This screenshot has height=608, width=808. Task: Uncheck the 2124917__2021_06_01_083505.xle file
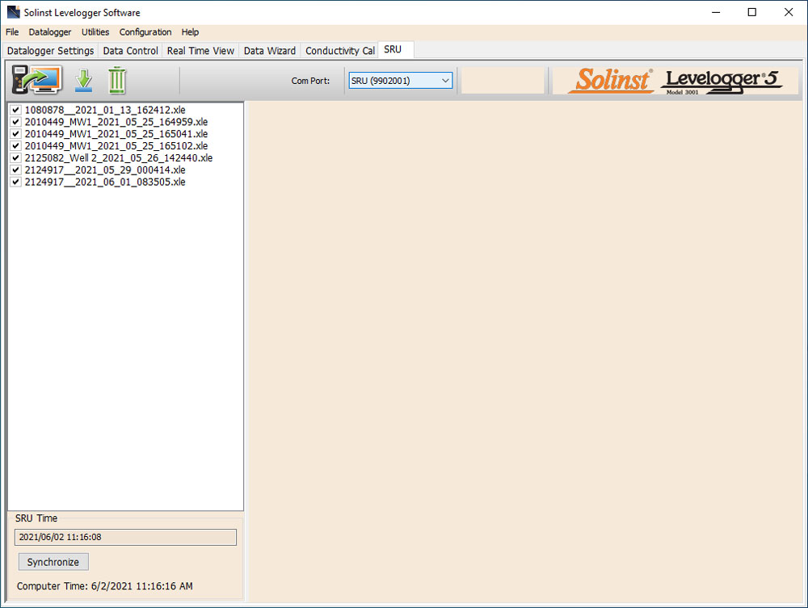coord(15,182)
